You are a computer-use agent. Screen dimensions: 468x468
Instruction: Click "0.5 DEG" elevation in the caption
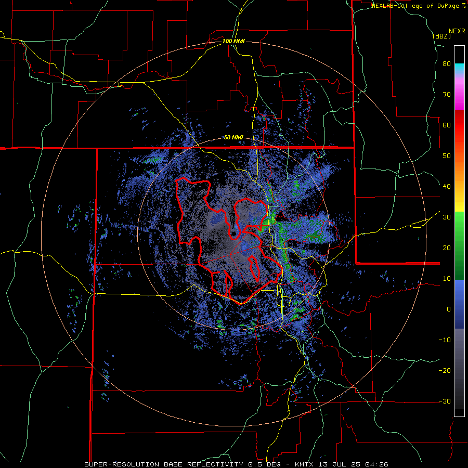(265, 464)
